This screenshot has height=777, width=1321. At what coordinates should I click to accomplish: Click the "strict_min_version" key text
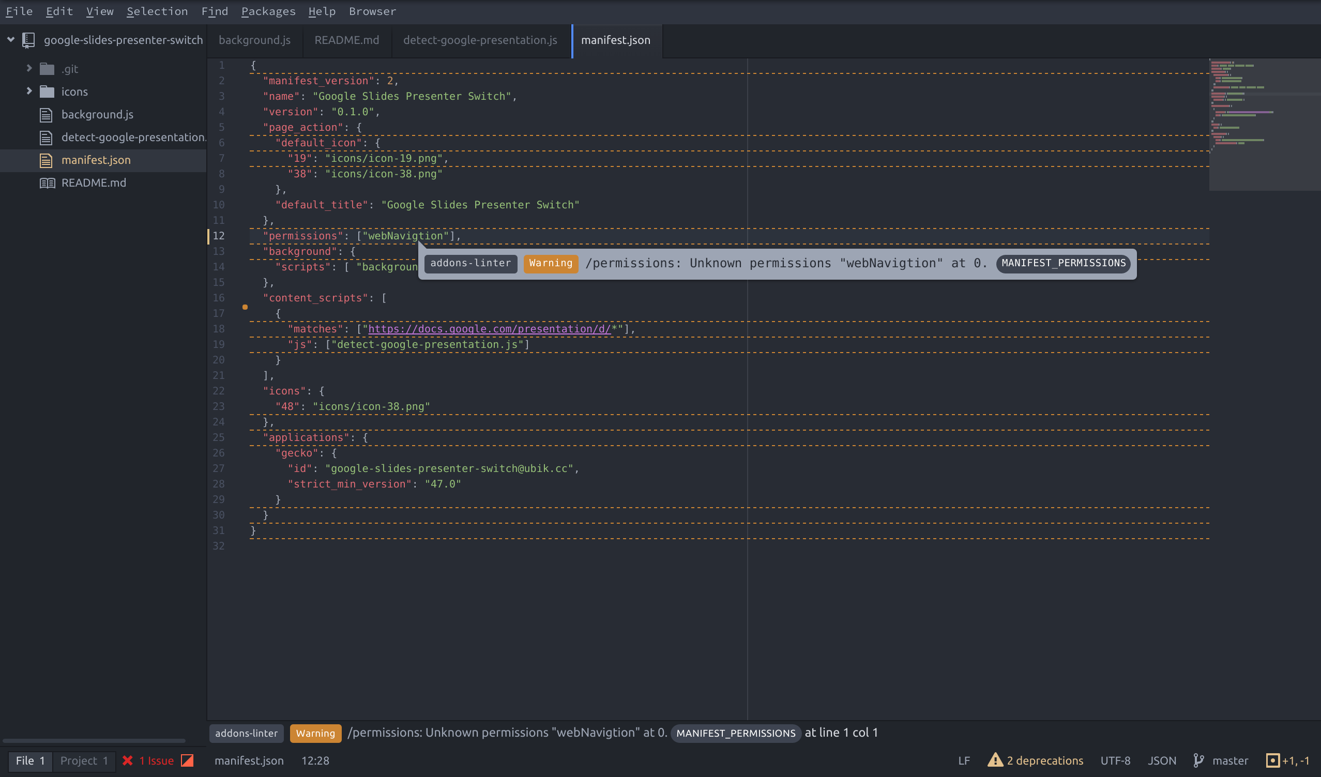349,484
